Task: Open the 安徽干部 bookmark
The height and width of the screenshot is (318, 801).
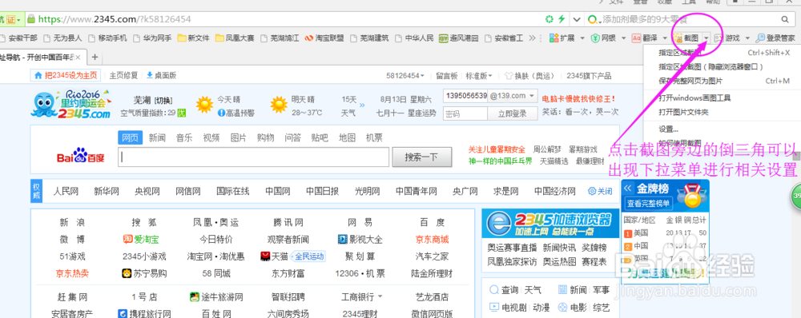Action: tap(19, 38)
